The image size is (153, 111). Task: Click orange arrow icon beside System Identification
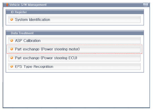[x=12, y=19]
